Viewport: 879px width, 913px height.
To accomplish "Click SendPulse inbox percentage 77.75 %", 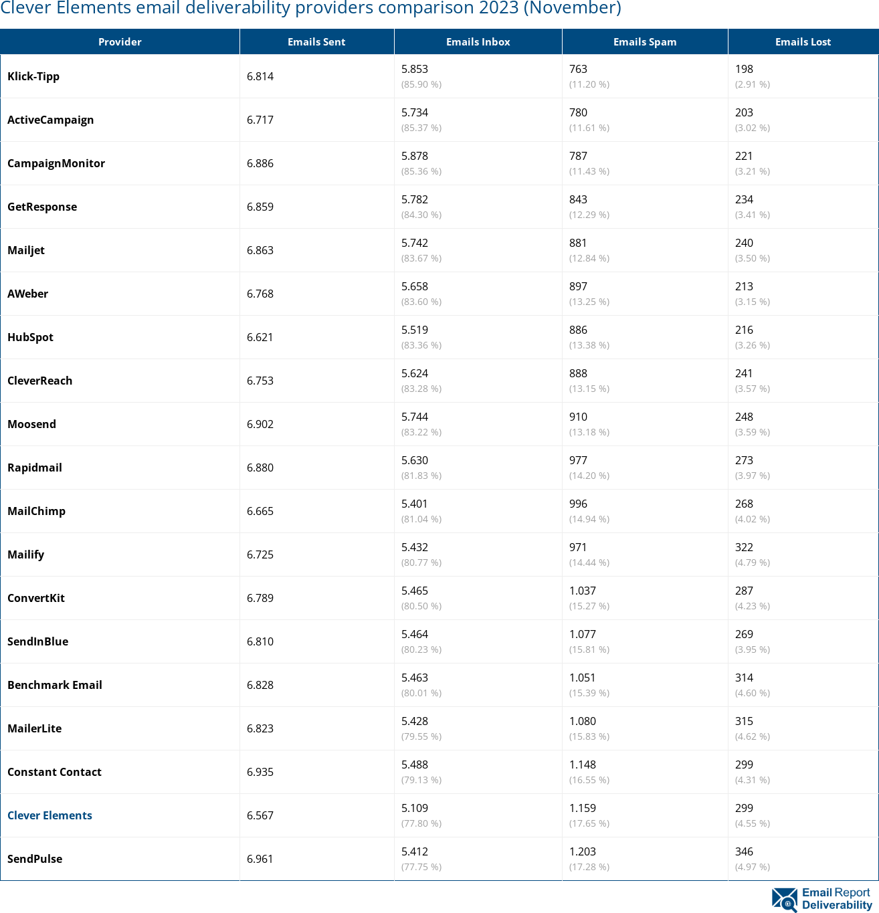I will (421, 867).
